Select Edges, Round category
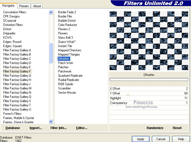The image size is (191, 142). [x=12, y=42]
